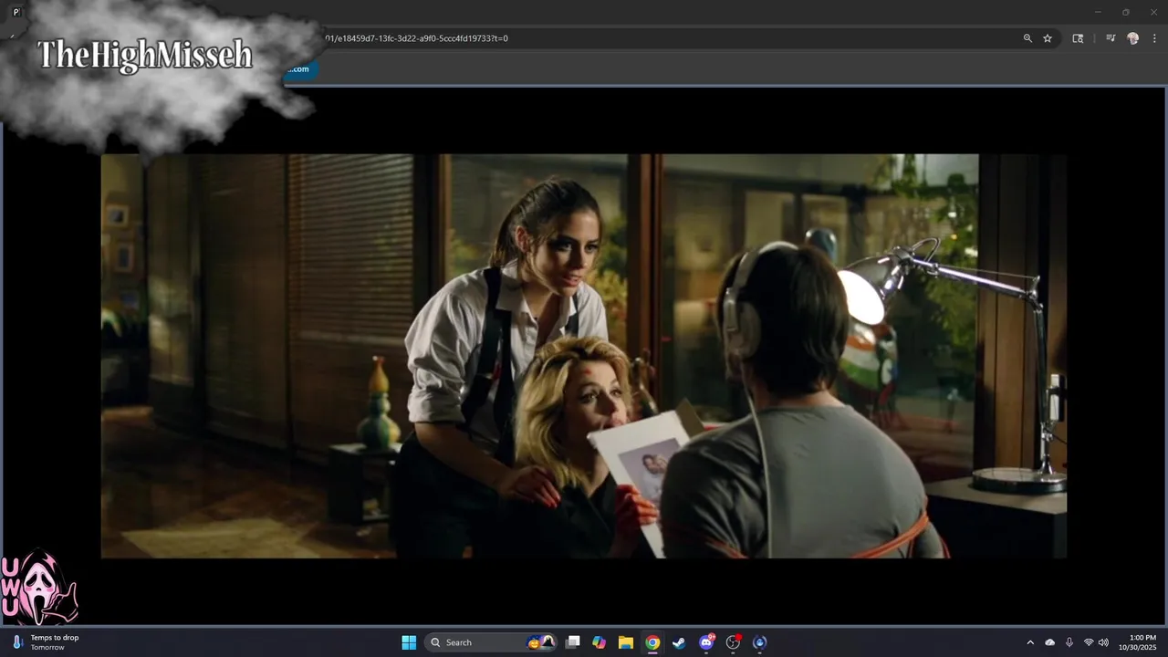Click the zoom magnifier icon in address bar
This screenshot has width=1168, height=657.
point(1027,38)
